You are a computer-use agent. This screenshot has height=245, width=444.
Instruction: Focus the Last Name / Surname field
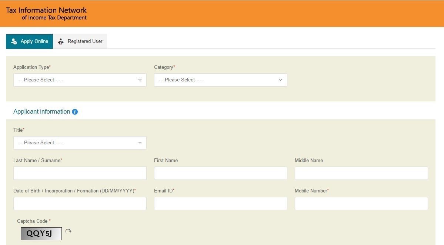[x=80, y=173]
